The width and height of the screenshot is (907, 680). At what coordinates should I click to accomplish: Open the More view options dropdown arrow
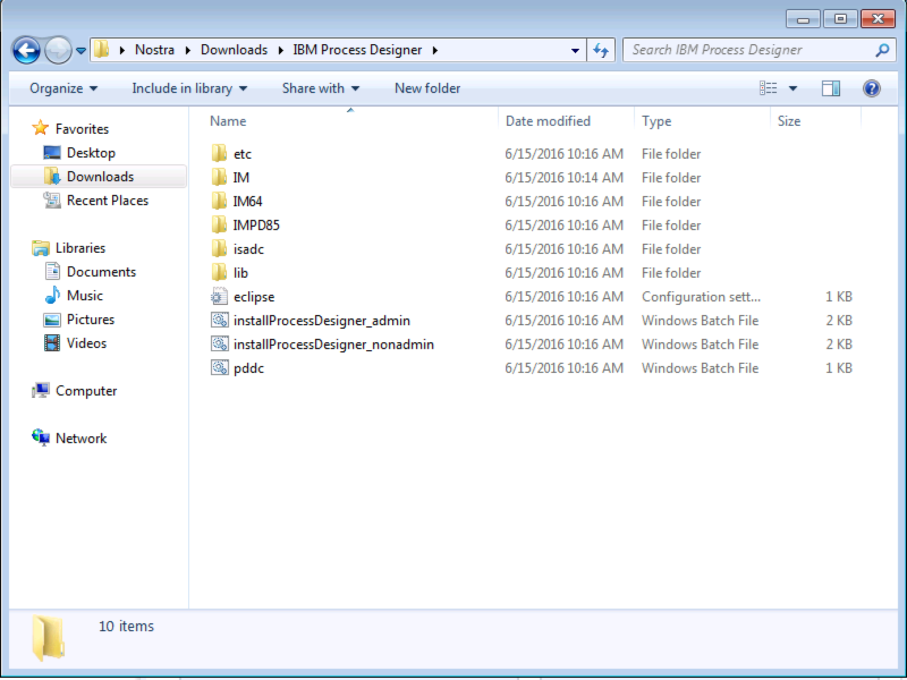pos(793,88)
